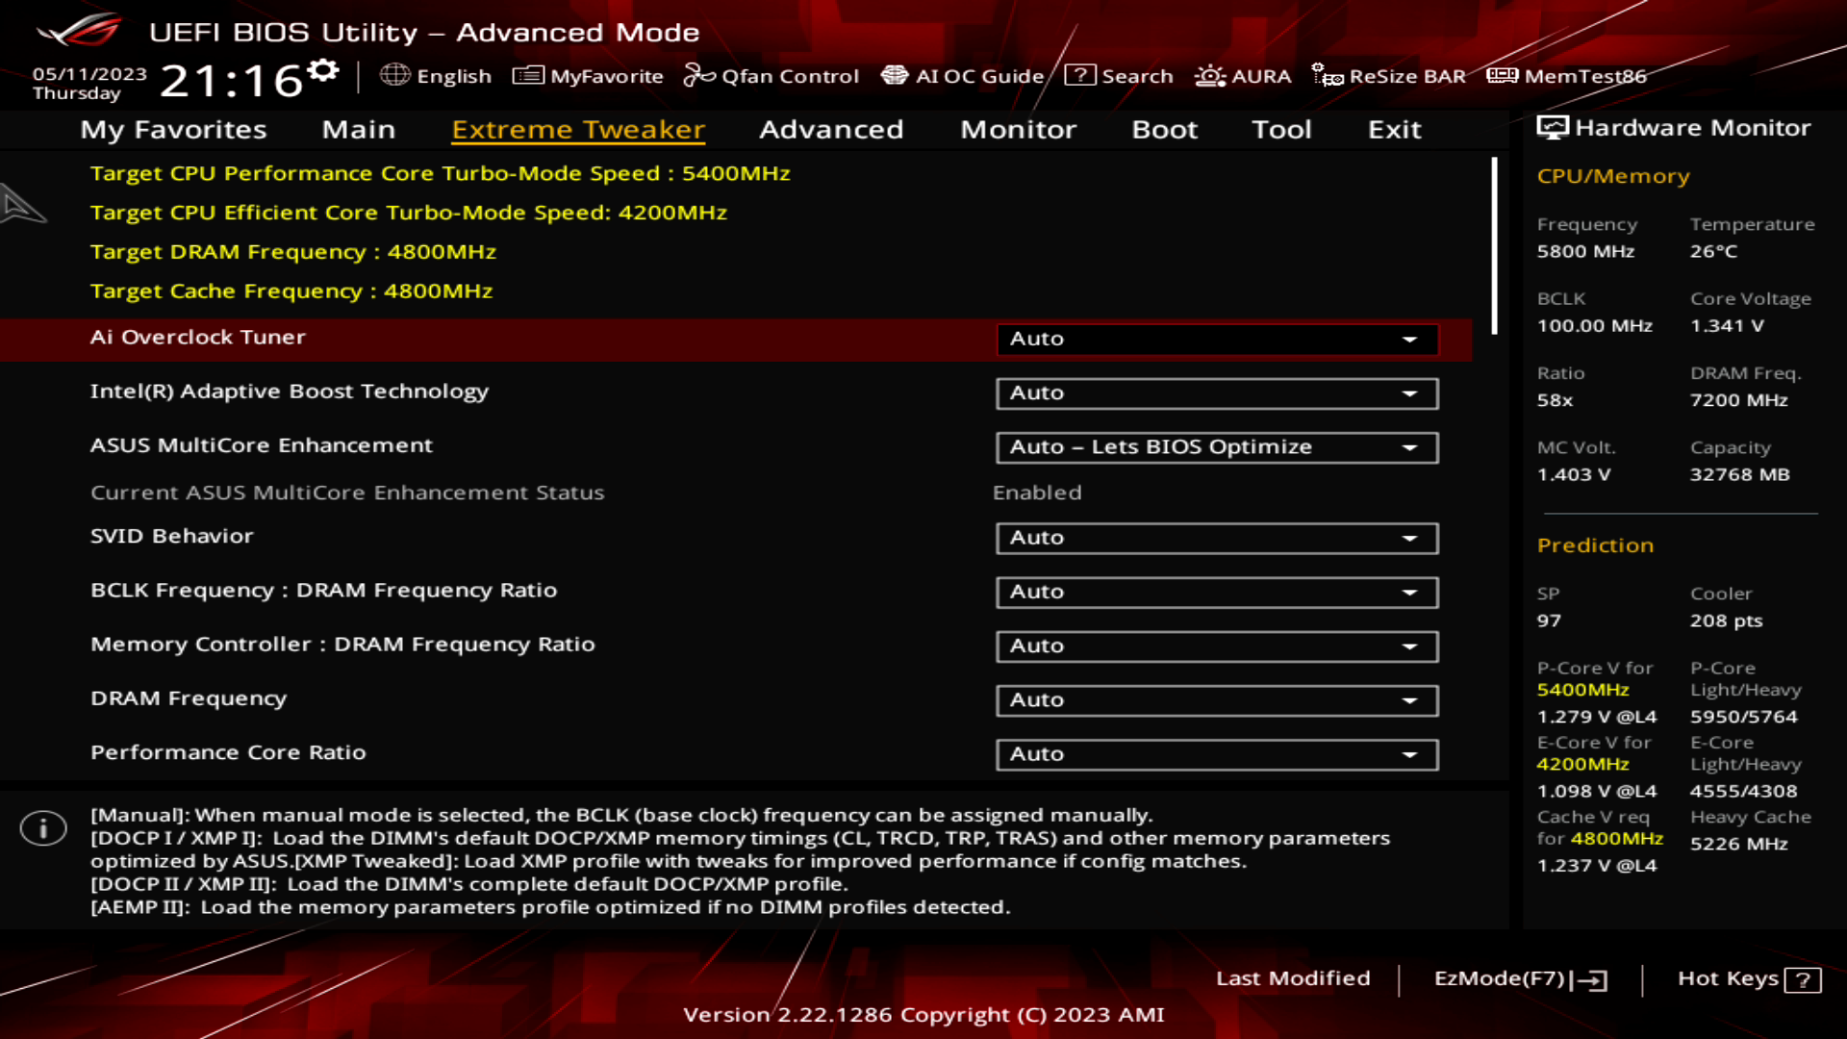Viewport: 1847px width, 1039px height.
Task: Click Last Modified button
Action: (x=1293, y=978)
